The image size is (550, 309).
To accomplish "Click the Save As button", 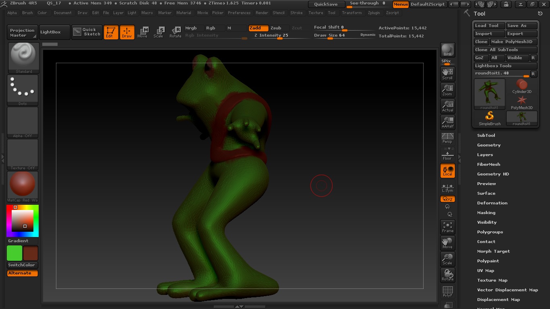I will [x=521, y=26].
